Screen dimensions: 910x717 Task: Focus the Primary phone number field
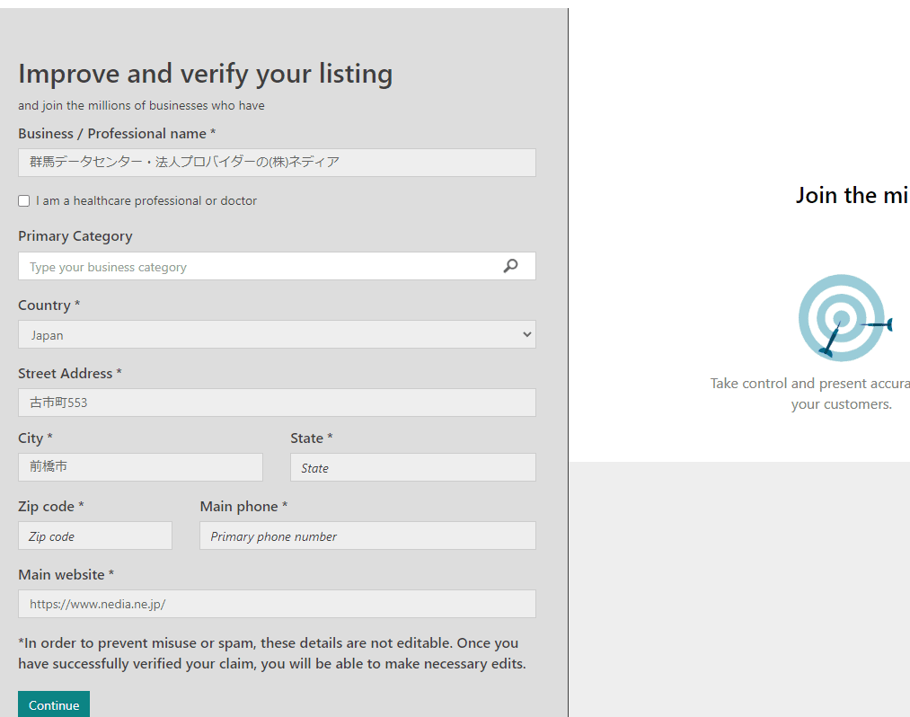(368, 536)
